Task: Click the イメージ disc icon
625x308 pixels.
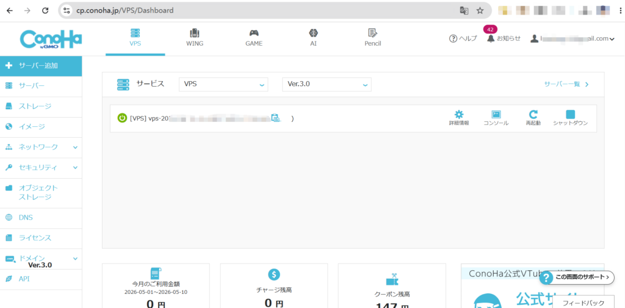Action: [x=9, y=127]
